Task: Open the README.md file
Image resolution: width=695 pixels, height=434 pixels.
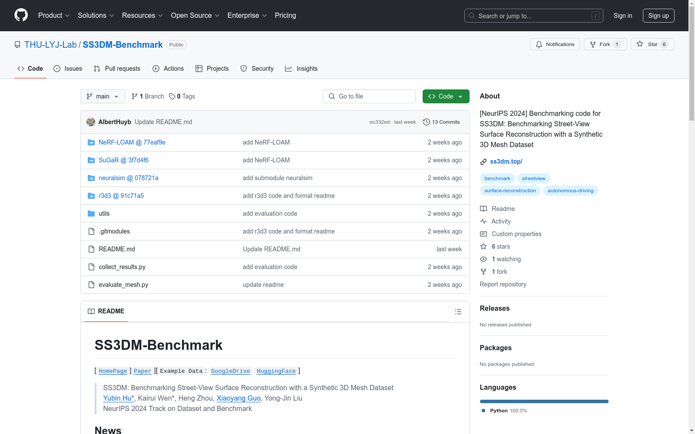Action: click(x=117, y=249)
